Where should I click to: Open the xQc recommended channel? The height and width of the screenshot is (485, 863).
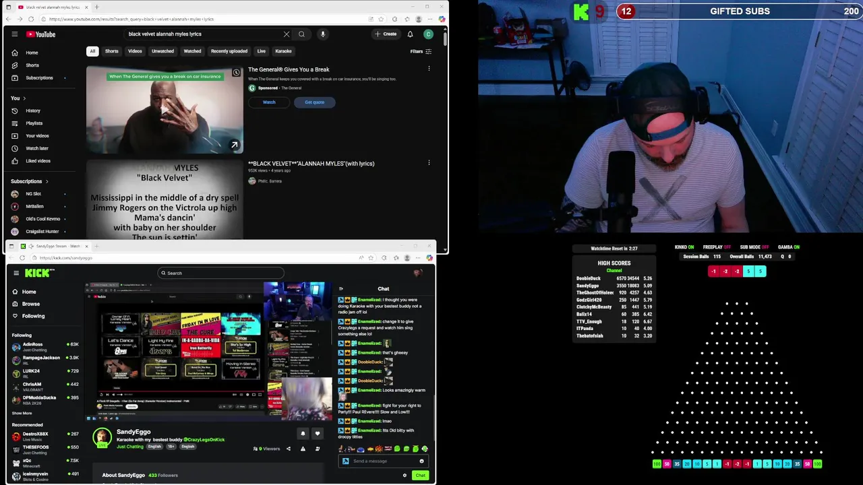coord(44,463)
